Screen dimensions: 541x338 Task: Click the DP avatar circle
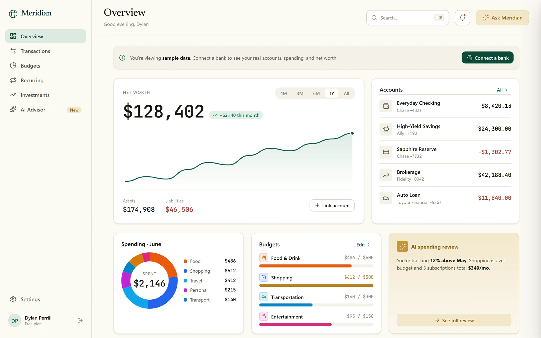[x=15, y=321]
